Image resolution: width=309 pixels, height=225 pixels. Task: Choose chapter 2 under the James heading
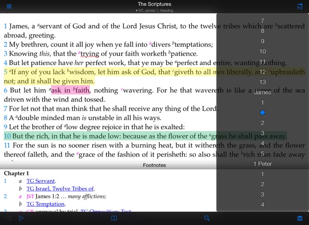click(262, 123)
